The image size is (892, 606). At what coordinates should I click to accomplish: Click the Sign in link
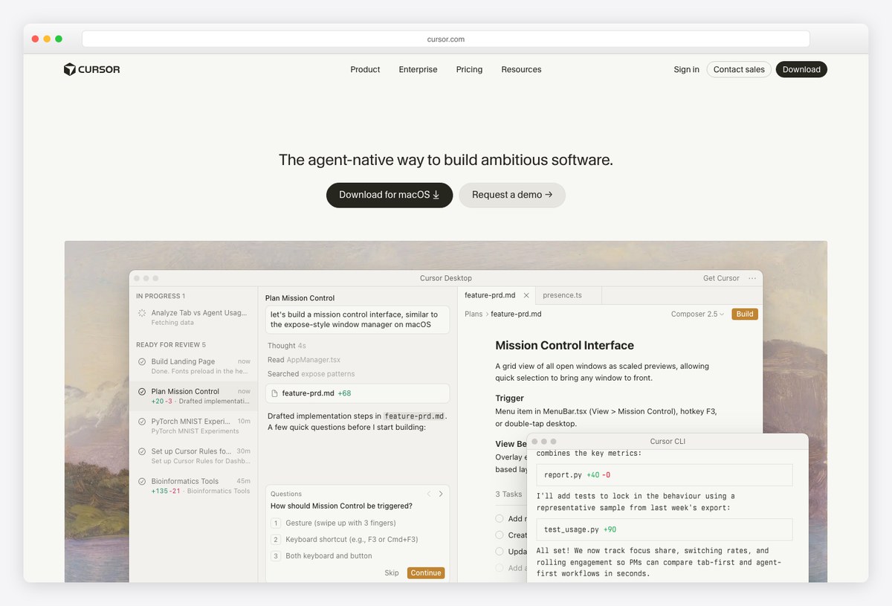click(686, 69)
